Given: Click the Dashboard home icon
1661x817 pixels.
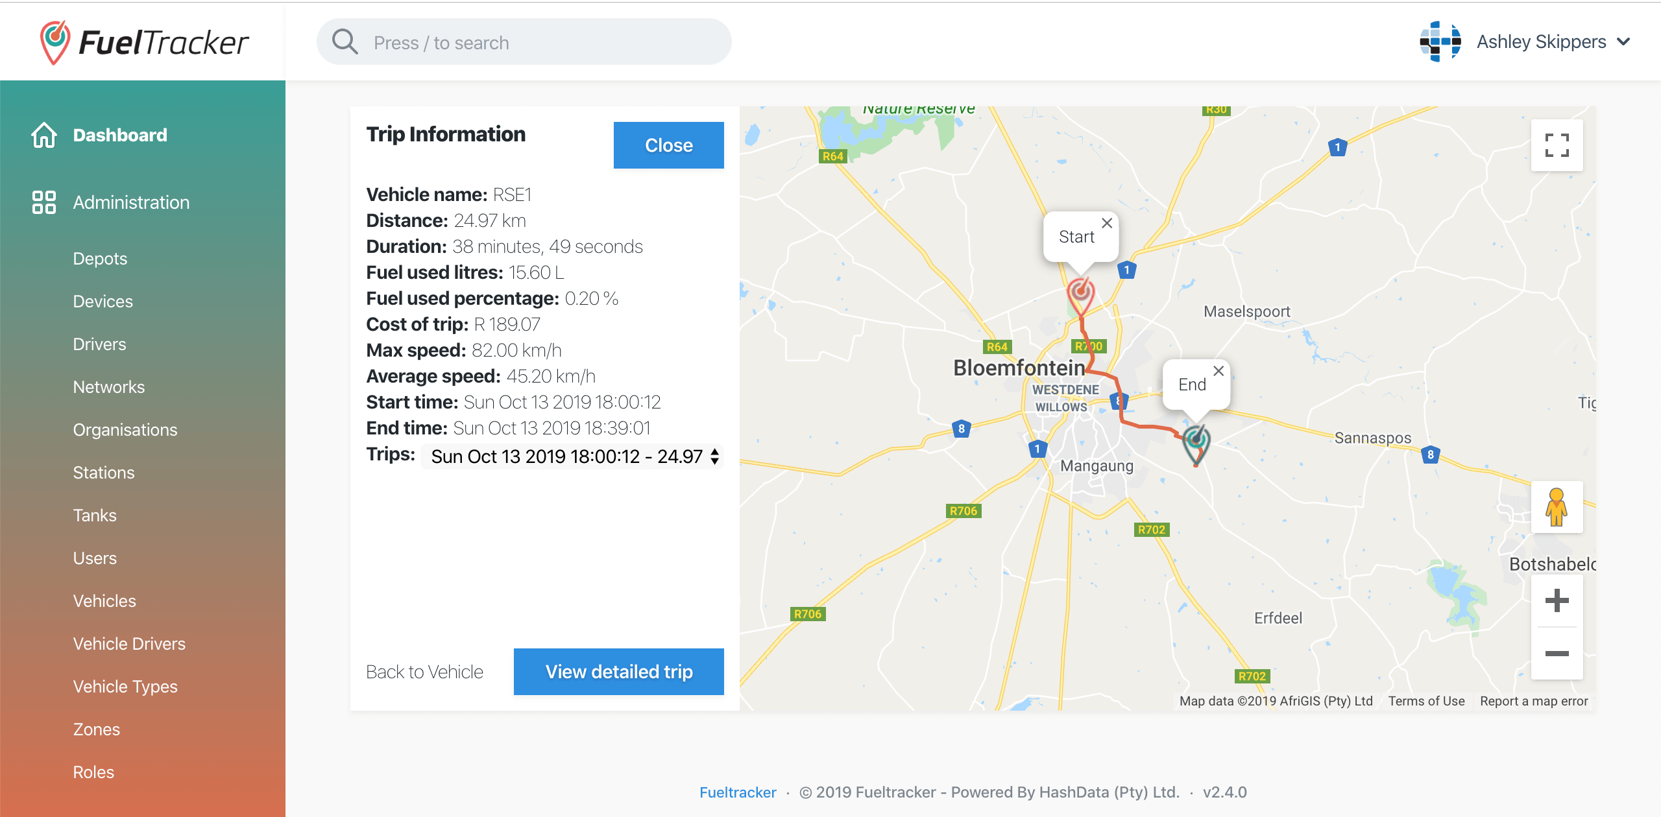Looking at the screenshot, I should [44, 135].
